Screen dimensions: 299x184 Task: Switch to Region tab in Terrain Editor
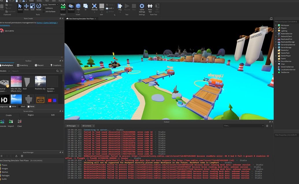[31, 115]
